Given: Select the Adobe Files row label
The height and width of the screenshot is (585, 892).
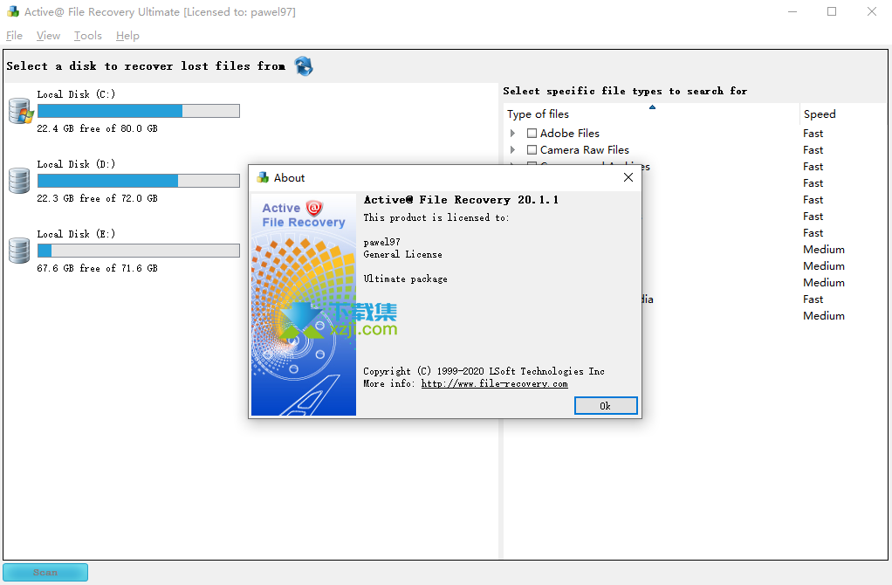Looking at the screenshot, I should (569, 134).
